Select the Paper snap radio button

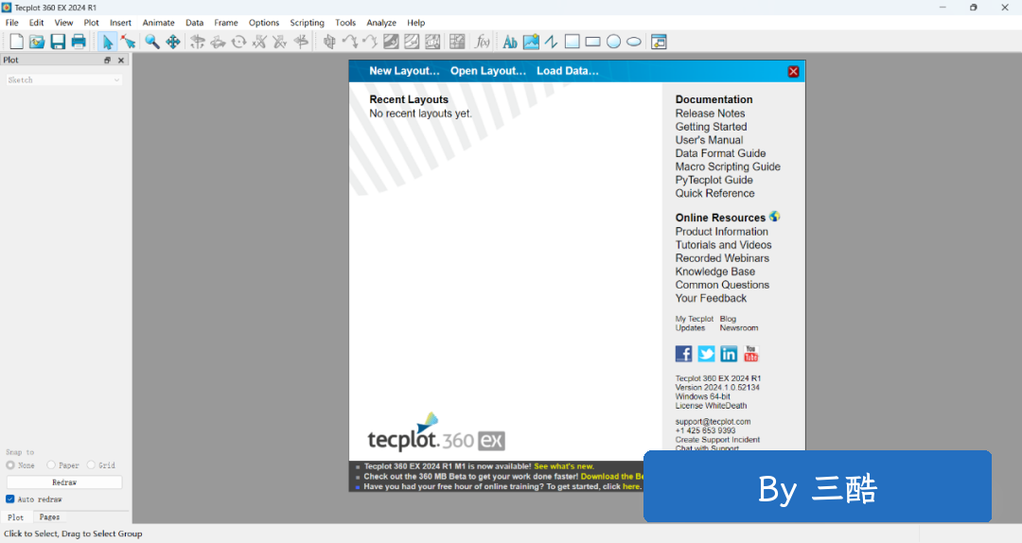coord(51,464)
